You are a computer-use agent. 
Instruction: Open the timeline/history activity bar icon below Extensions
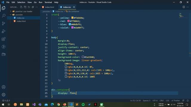click(x=4, y=47)
